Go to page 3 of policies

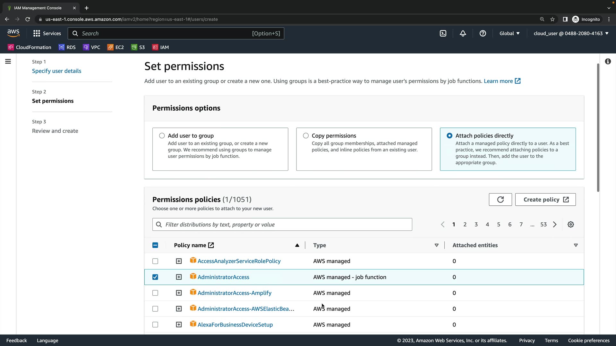pos(476,225)
